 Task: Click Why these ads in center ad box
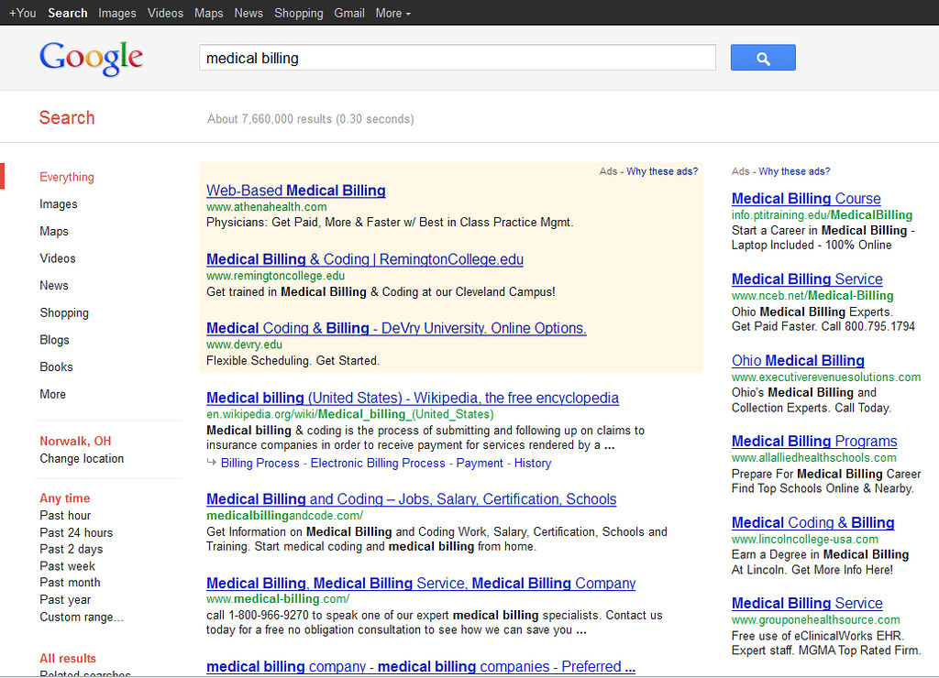coord(662,171)
